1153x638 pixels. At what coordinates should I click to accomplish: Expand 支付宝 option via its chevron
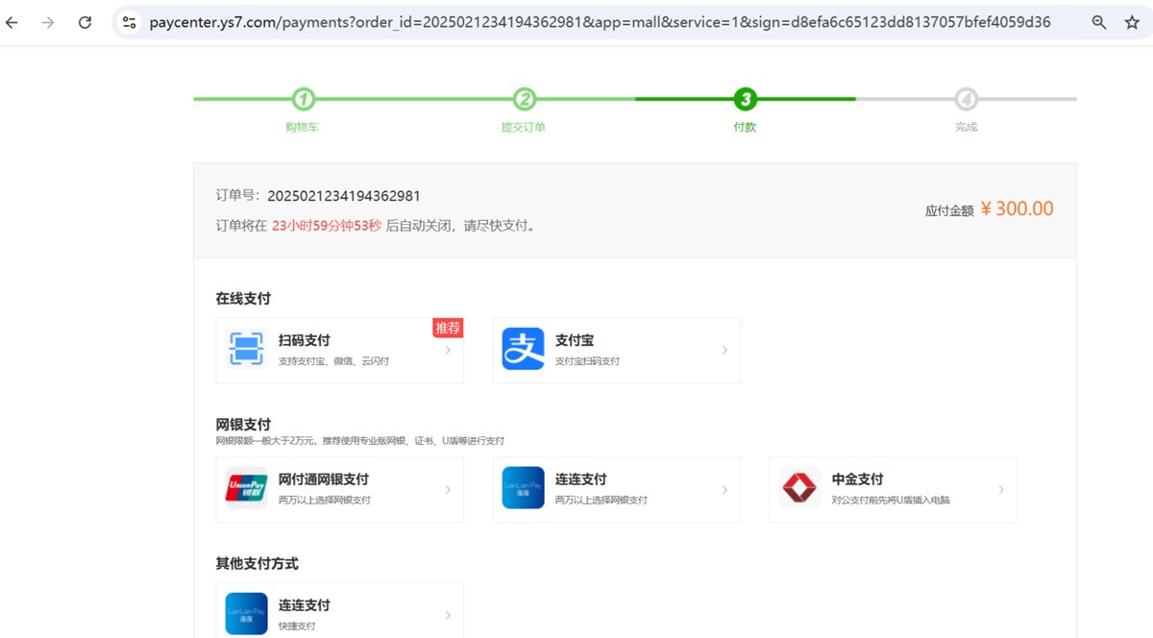724,351
